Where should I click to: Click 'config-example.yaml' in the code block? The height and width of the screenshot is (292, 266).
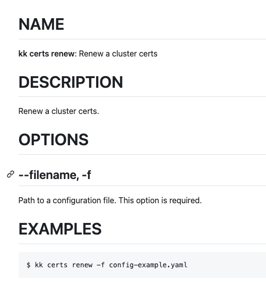click(148, 265)
